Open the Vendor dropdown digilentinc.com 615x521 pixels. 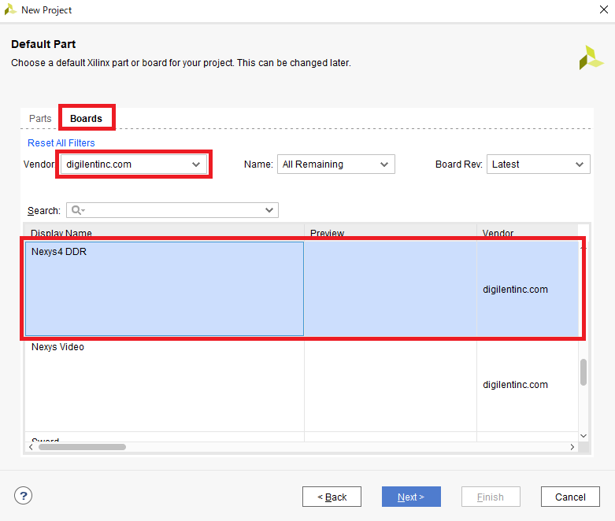tap(134, 164)
